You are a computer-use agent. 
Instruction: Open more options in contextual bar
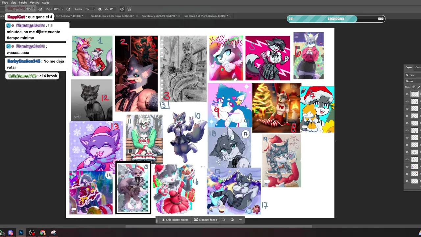pos(240,220)
